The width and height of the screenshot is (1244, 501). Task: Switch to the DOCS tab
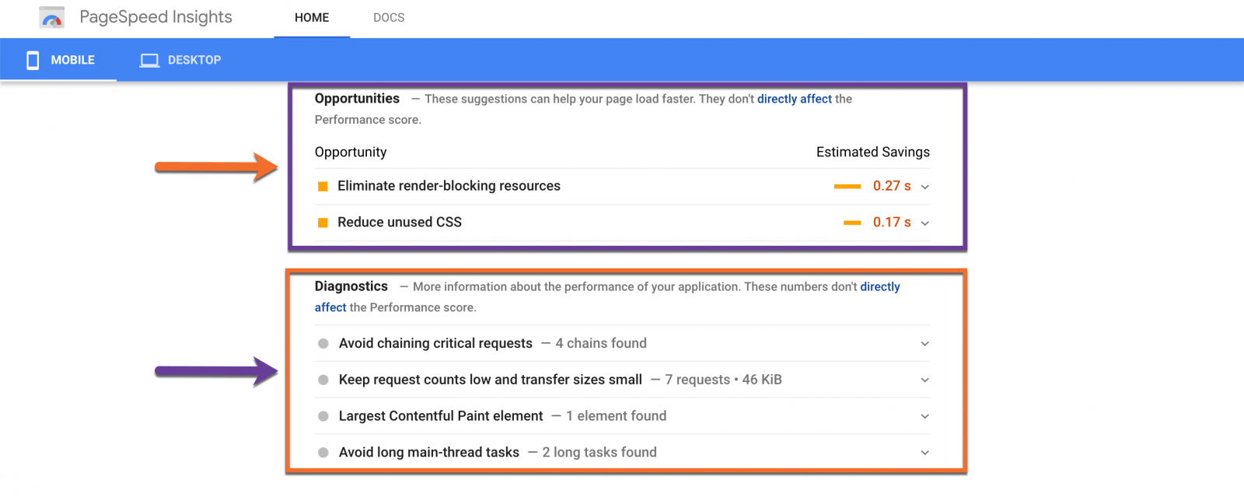[389, 17]
